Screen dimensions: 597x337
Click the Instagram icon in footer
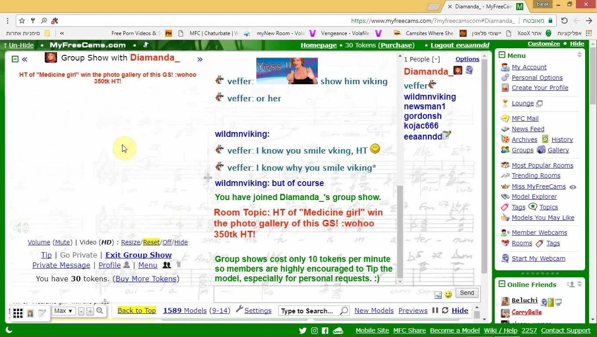click(314, 330)
